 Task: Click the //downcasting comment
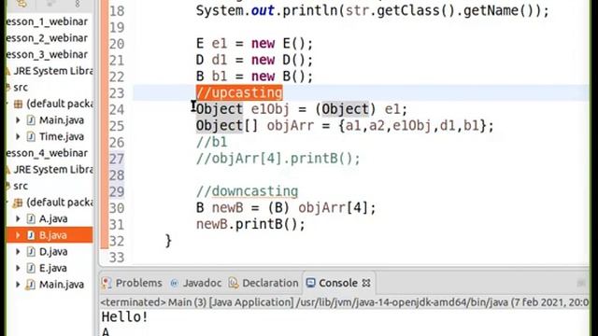click(247, 191)
